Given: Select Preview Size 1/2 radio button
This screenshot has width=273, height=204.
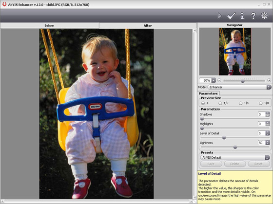Looking at the screenshot, I should [x=220, y=103].
